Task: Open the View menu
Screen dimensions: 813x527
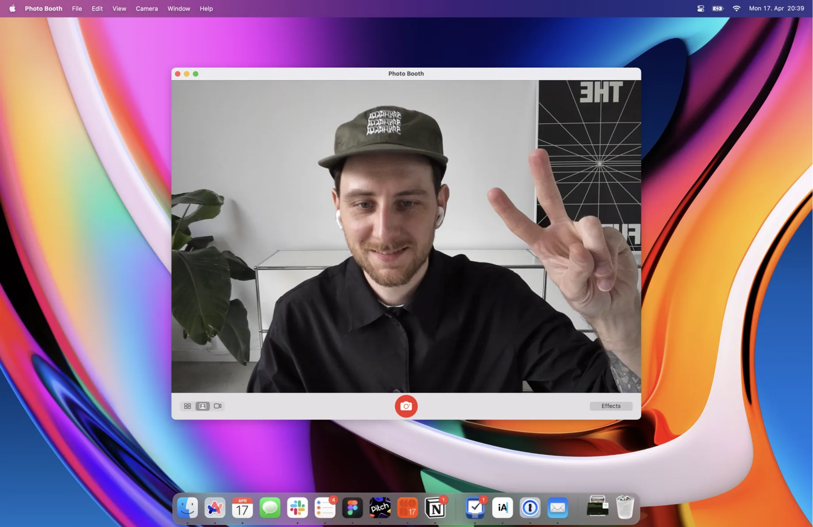Action: [x=119, y=8]
